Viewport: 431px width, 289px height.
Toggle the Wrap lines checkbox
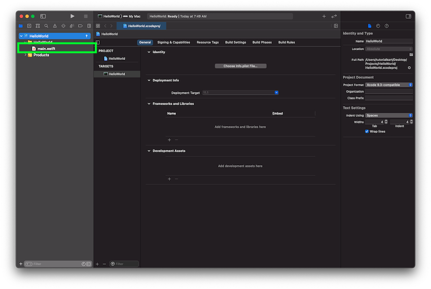367,131
